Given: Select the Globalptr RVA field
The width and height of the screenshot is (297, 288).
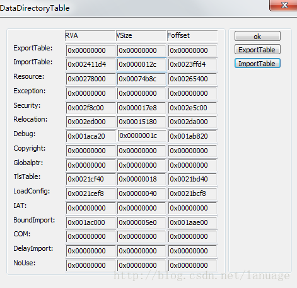Looking at the screenshot, I should coord(91,165).
